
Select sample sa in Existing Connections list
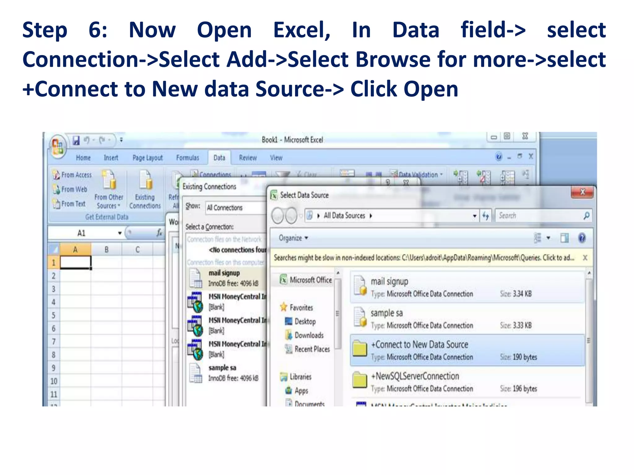tap(227, 373)
